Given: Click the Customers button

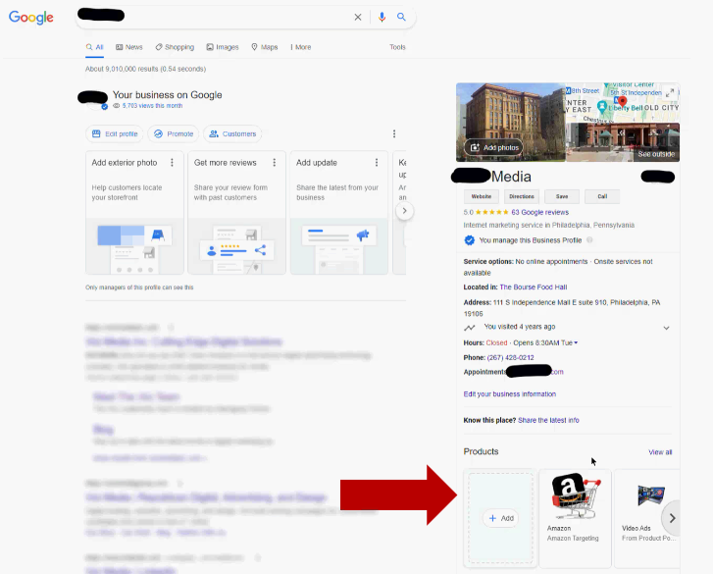Looking at the screenshot, I should (232, 133).
